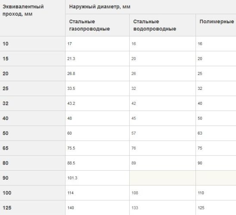The image size is (236, 215).
Task: Select the cell with value 33.5
Action: tap(97, 88)
